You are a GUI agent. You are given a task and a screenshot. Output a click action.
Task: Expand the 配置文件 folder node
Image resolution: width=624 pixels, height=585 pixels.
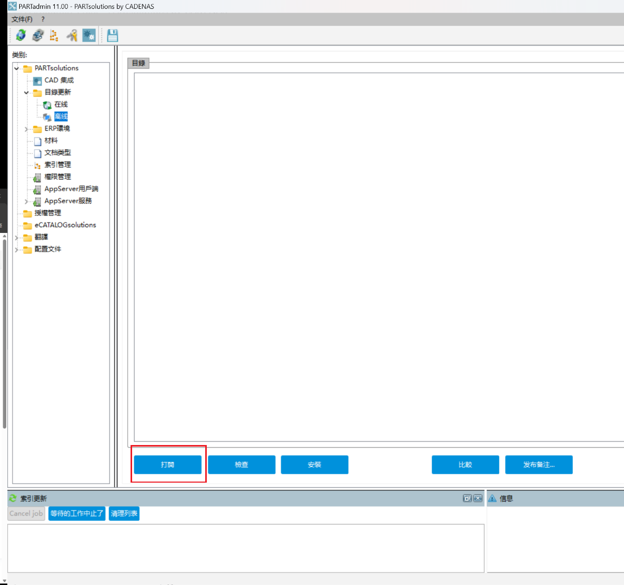click(16, 250)
